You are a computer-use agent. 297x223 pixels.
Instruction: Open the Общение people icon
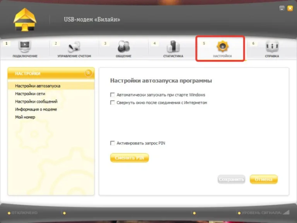click(x=123, y=46)
